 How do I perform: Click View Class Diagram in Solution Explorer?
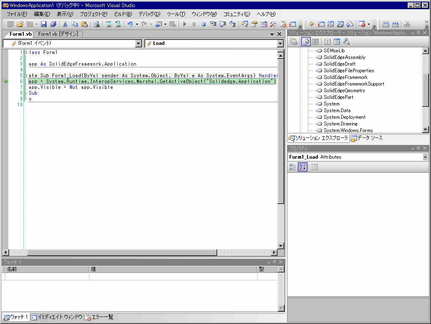[346, 42]
